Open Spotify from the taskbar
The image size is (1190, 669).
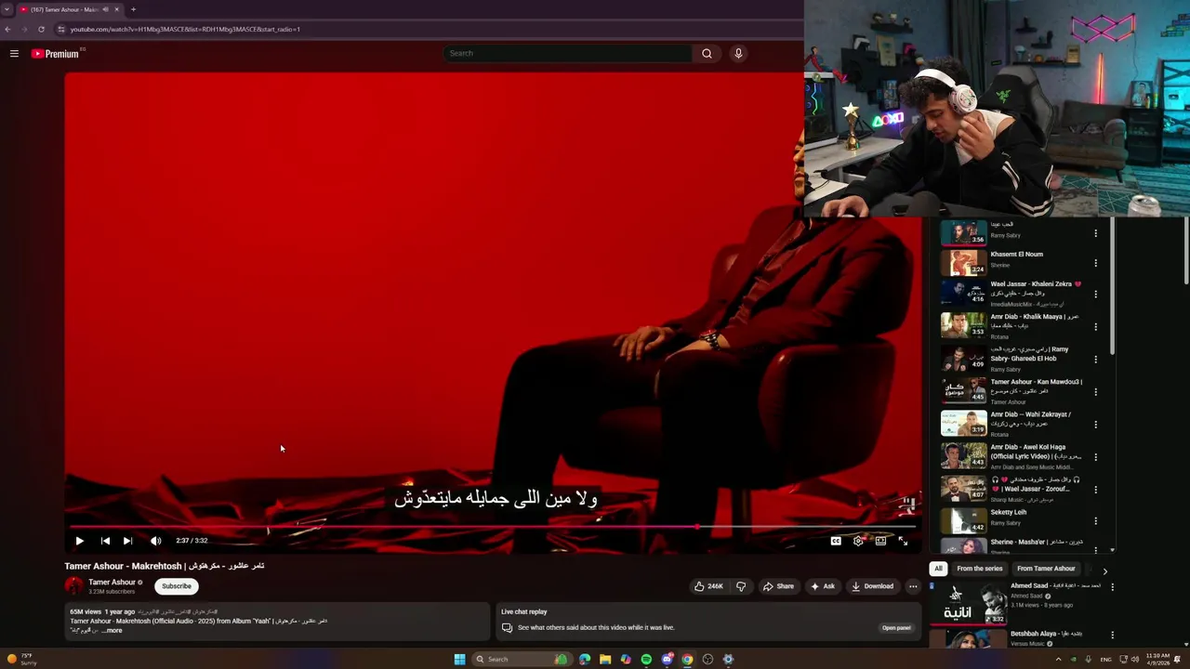point(646,660)
